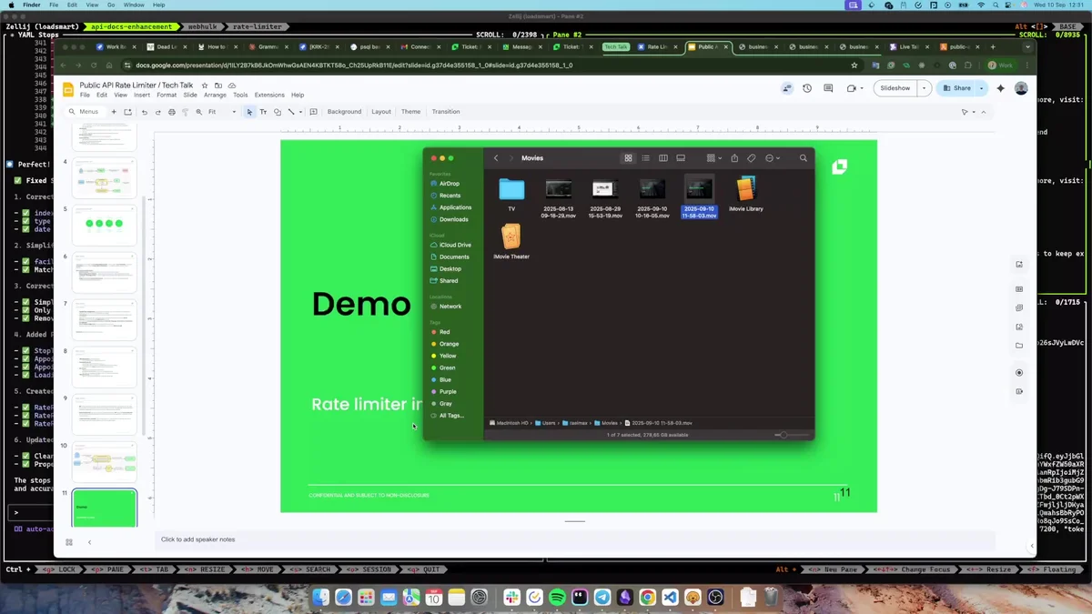
Task: Open the Extensions menu
Action: [x=269, y=95]
